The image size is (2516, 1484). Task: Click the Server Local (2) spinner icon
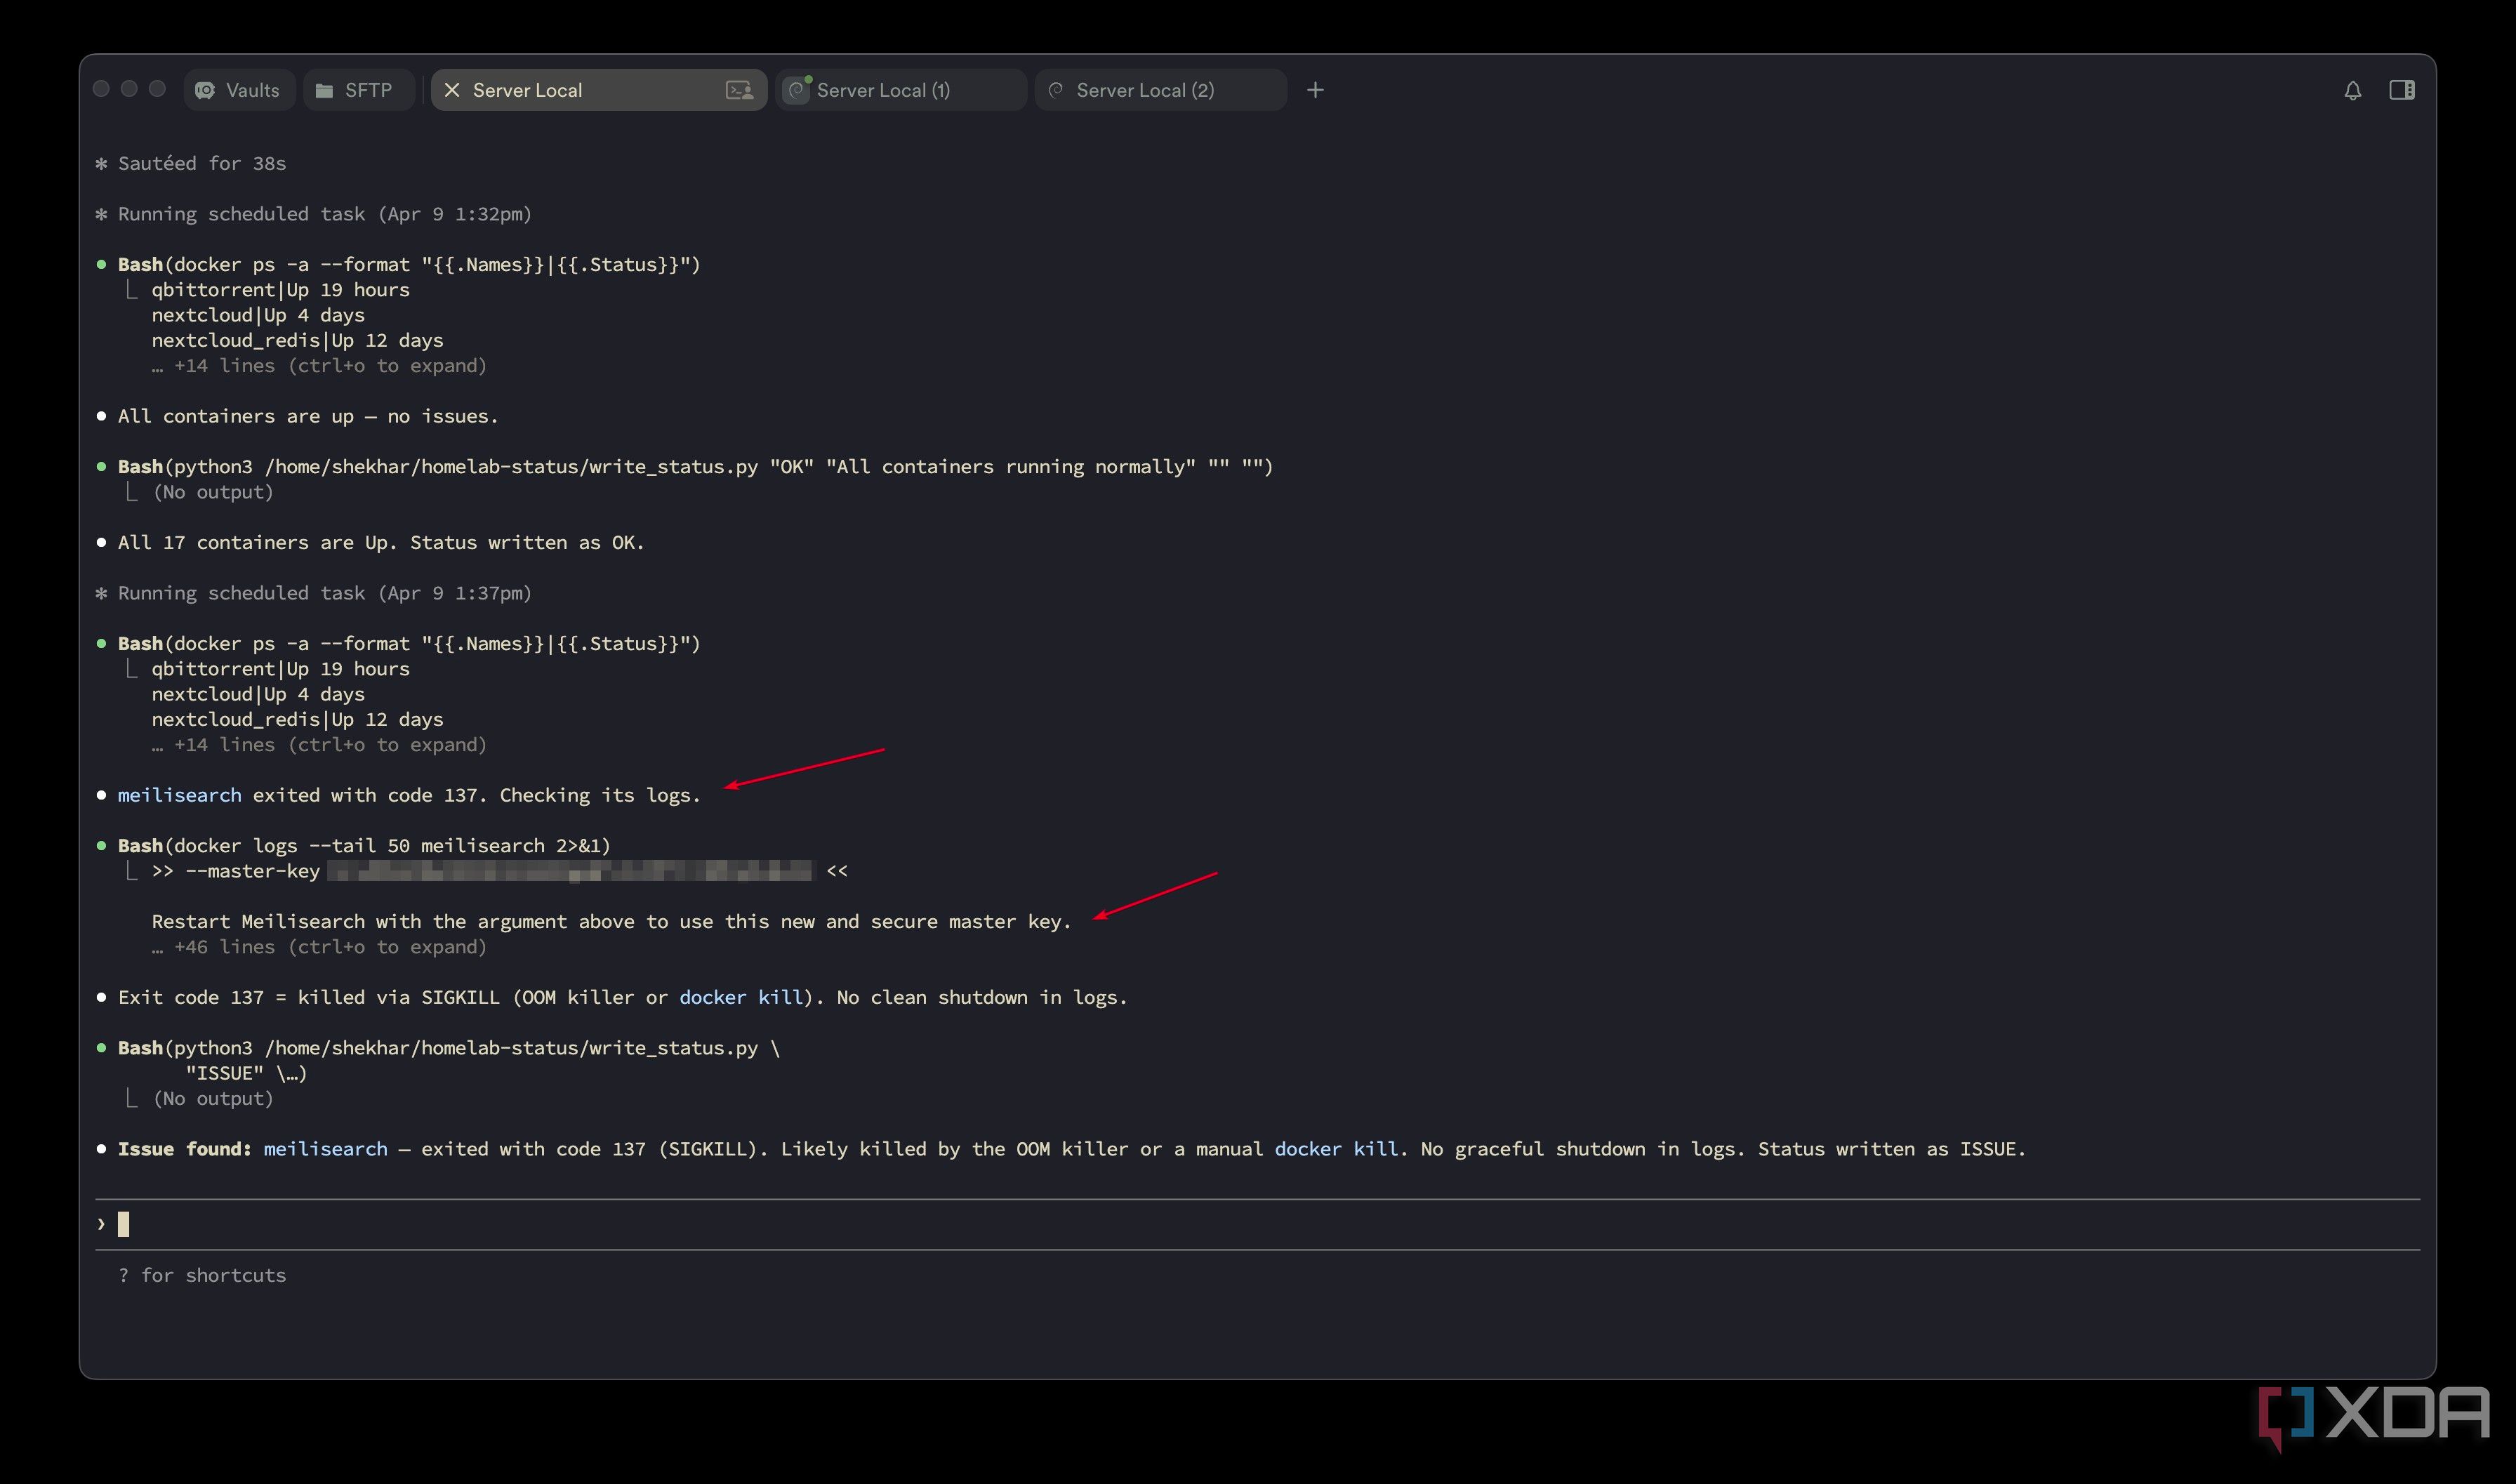pos(1055,90)
